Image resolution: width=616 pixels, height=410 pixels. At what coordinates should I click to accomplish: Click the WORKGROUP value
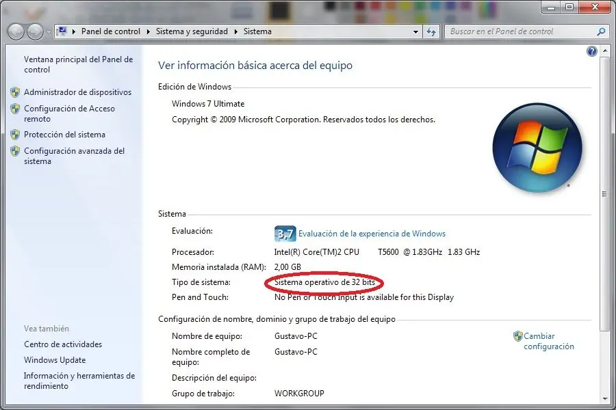[299, 394]
